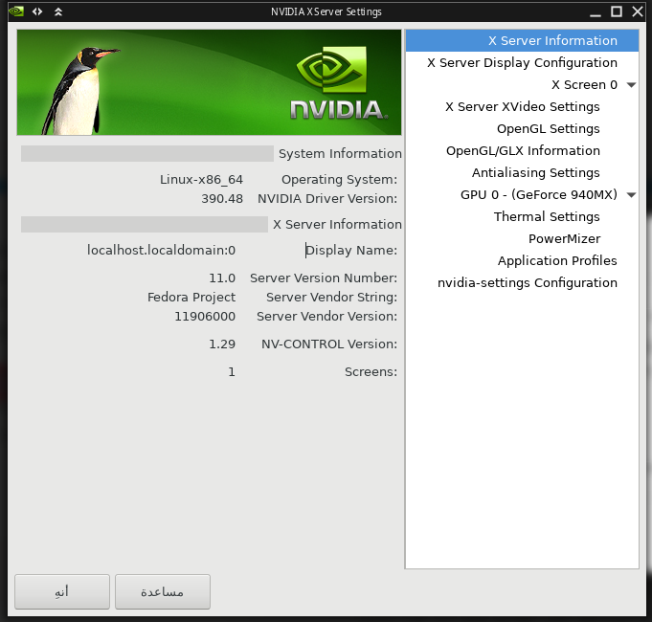Click the double up-chevron shade icon

pos(58,11)
